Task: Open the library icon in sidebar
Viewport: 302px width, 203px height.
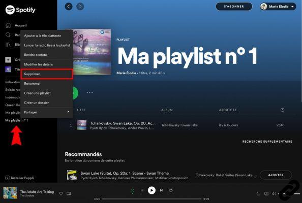Action: (8, 45)
